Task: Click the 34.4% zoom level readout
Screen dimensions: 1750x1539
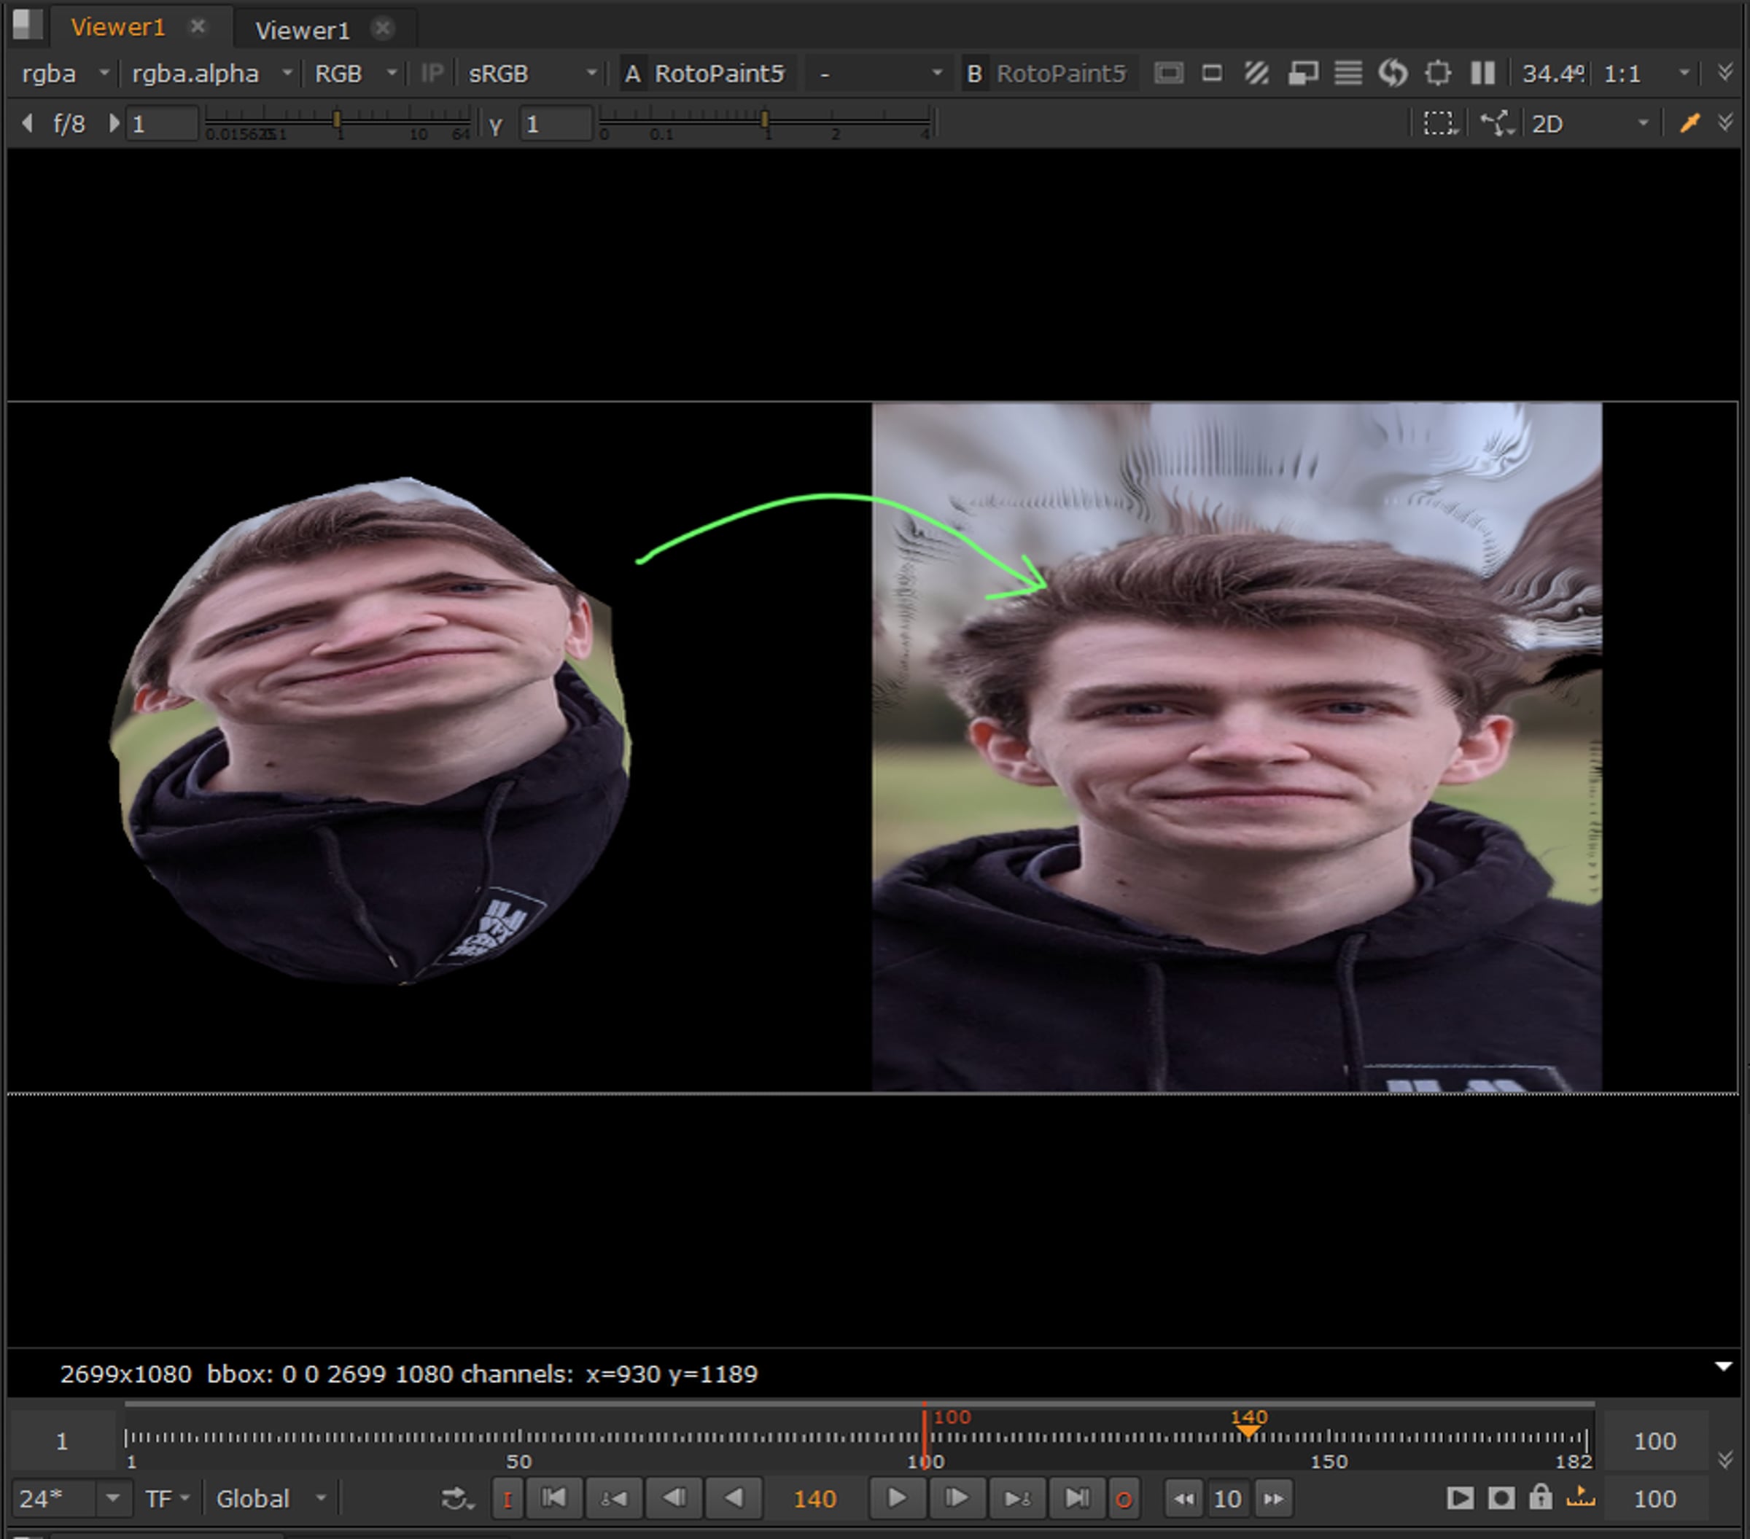Action: pos(1552,74)
